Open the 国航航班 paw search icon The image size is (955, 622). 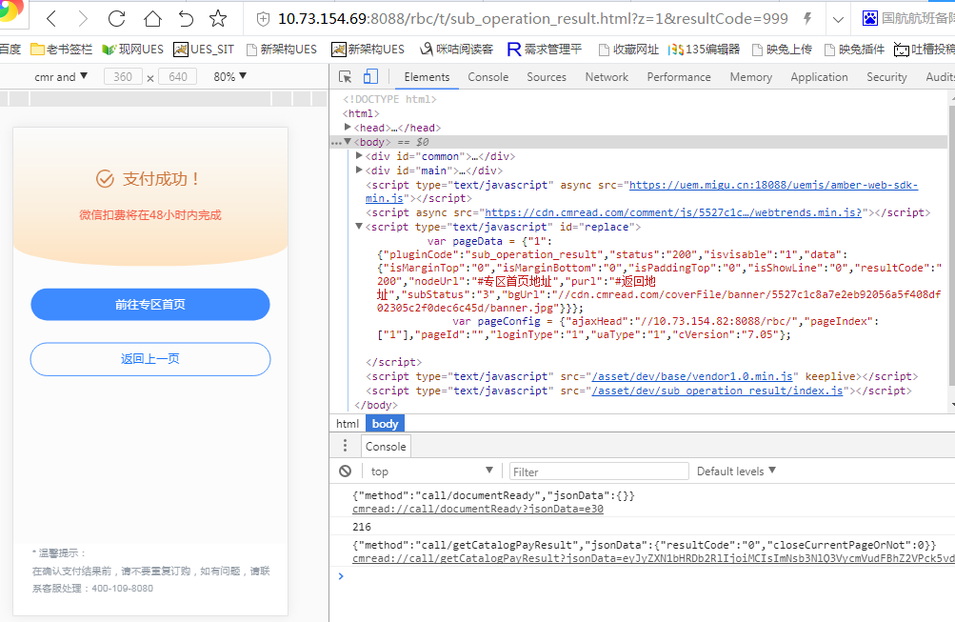click(x=870, y=19)
